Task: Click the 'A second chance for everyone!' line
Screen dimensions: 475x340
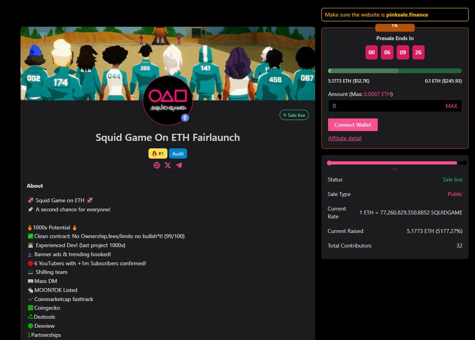Action: click(69, 210)
